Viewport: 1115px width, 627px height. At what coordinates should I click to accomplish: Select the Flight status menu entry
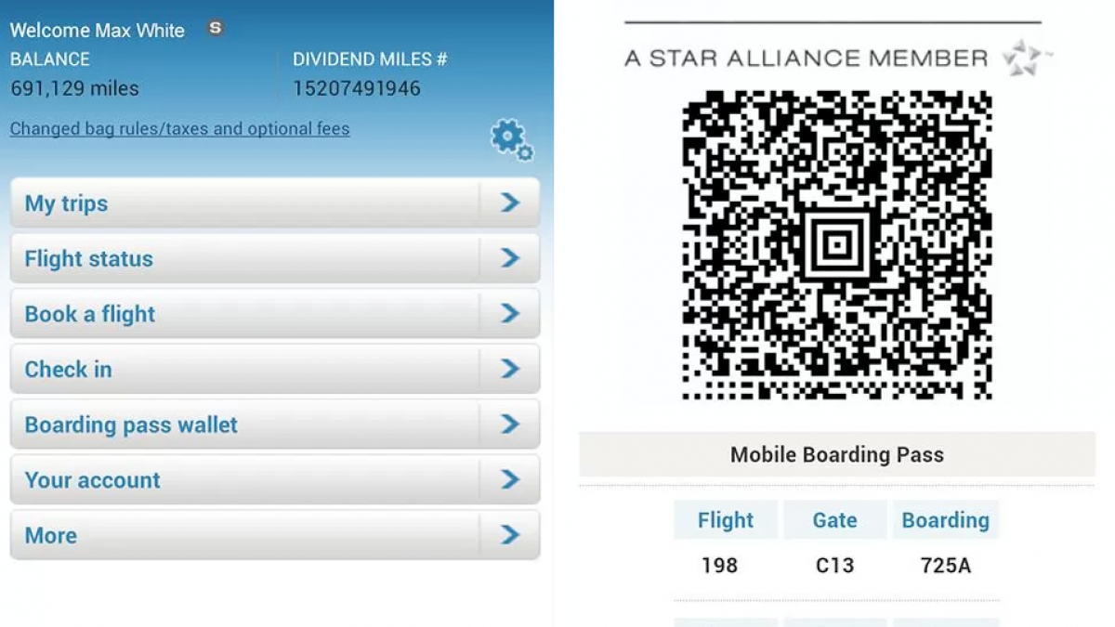click(89, 259)
